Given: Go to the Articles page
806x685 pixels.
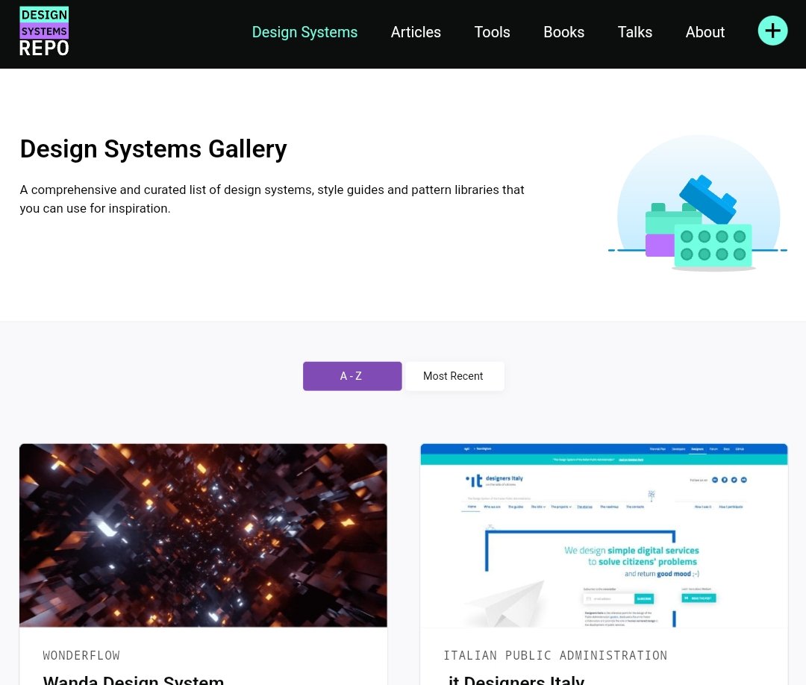Looking at the screenshot, I should [416, 32].
